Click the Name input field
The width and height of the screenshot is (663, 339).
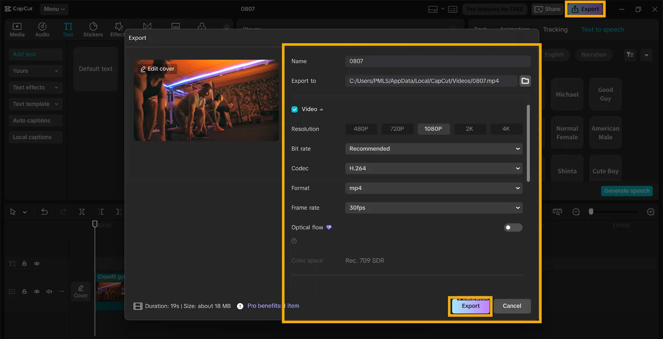click(x=438, y=61)
